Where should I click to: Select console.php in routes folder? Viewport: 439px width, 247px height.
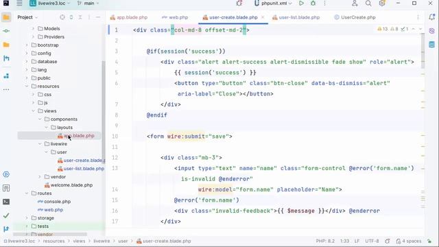click(x=54, y=202)
